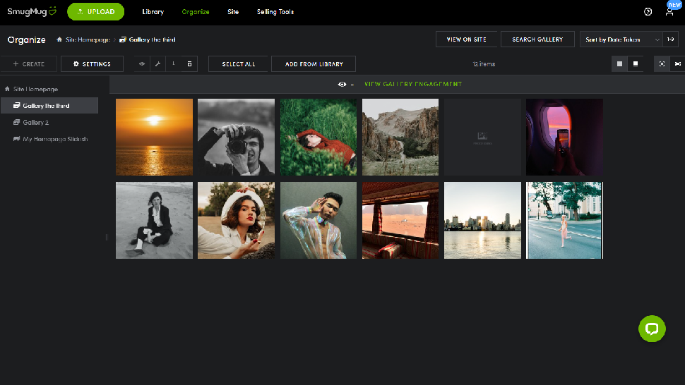Open the account profile icon

669,12
